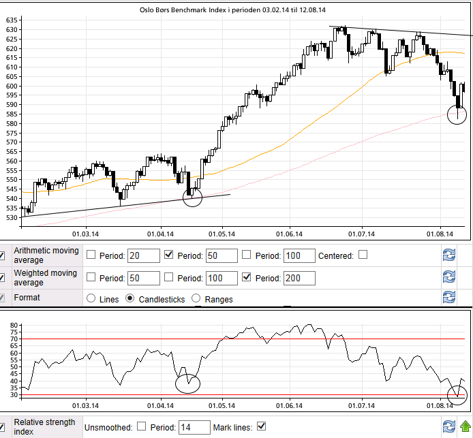
Task: Uncheck weighted moving average period 200
Action: 247,278
